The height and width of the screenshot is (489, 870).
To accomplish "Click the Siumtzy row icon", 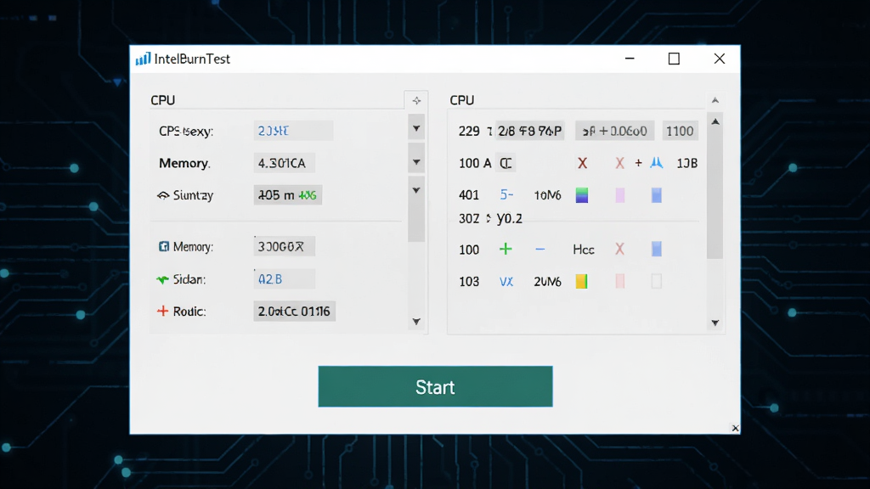I will click(163, 195).
